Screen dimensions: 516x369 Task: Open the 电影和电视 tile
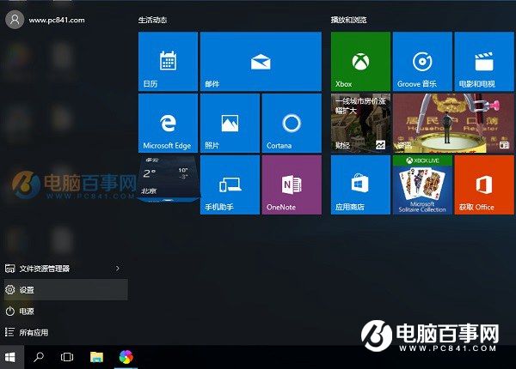click(x=483, y=62)
